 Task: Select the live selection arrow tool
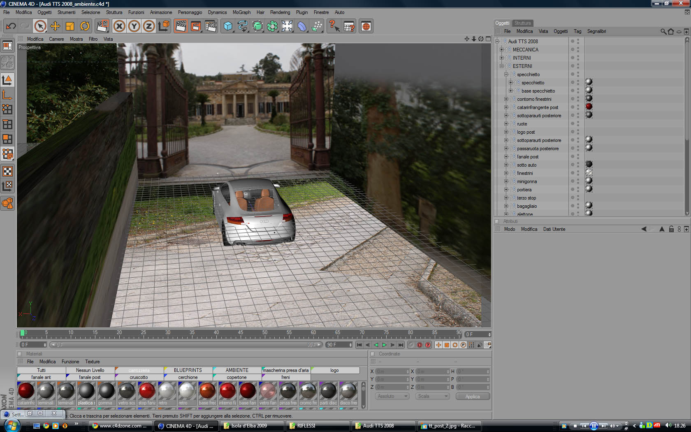(x=40, y=26)
